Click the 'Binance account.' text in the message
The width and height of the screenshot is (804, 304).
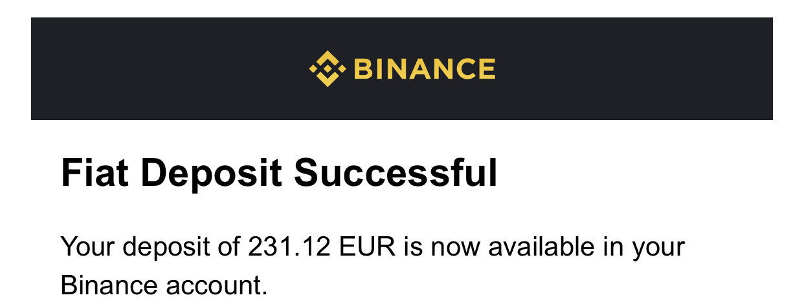coord(164,285)
